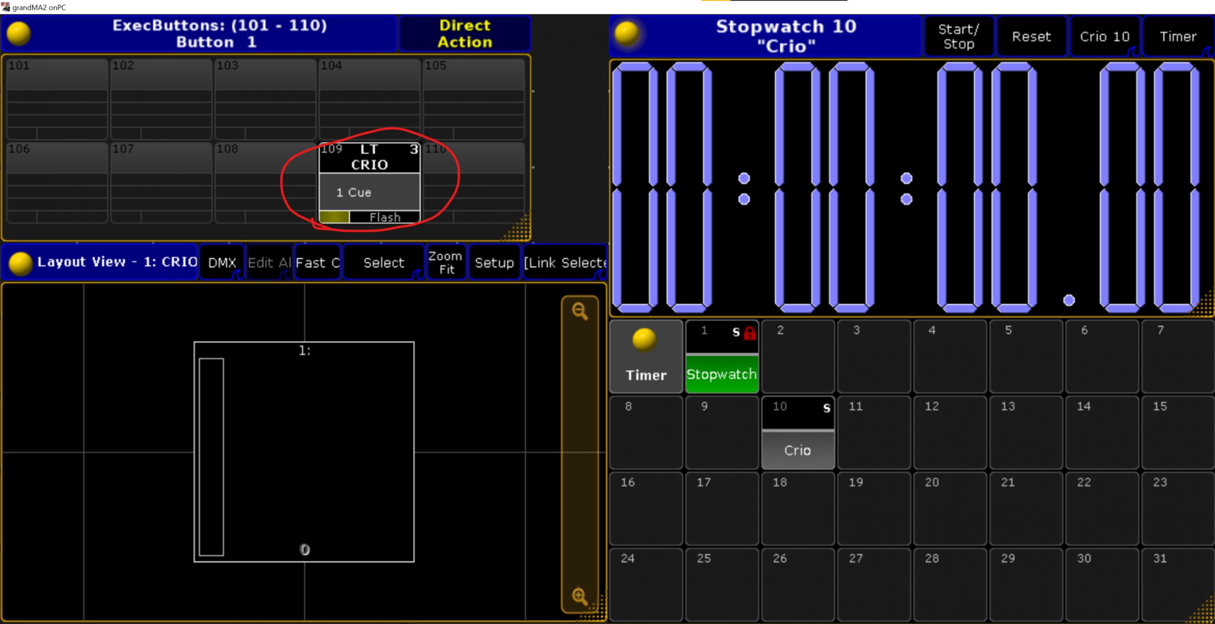Screen dimensions: 1215x624
Task: Zoom out with top magnifier icon
Action: [x=580, y=312]
